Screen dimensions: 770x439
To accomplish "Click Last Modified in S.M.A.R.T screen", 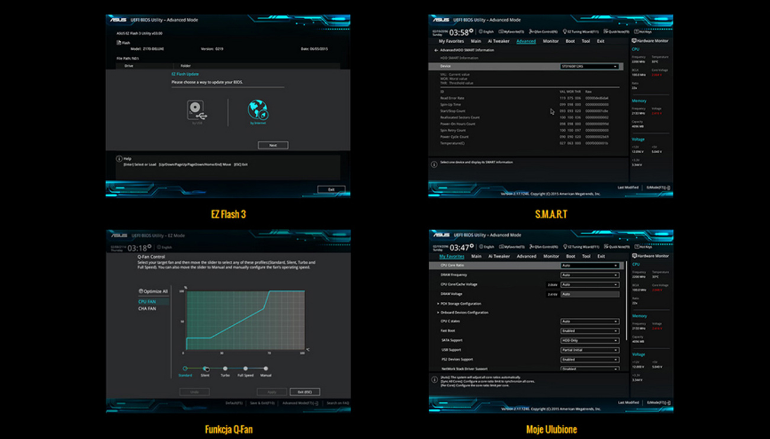I will [628, 187].
